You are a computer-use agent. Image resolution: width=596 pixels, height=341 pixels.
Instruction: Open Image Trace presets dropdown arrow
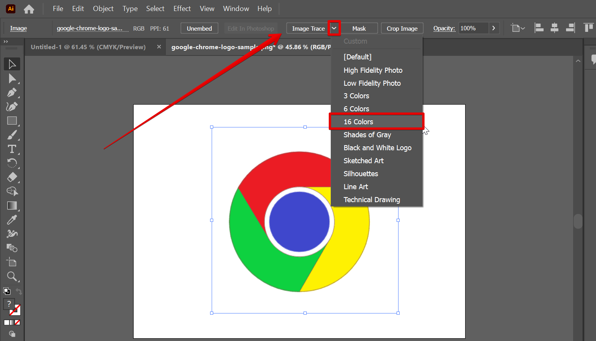pyautogui.click(x=334, y=28)
